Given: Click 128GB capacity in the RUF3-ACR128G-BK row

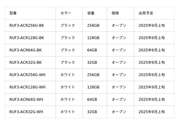Looking at the screenshot, I should (93, 38).
